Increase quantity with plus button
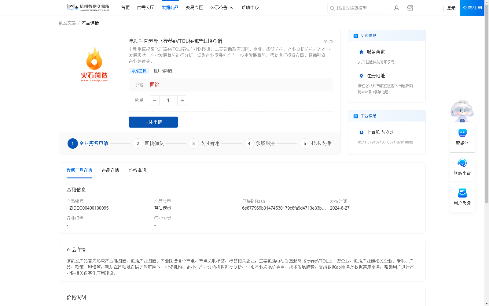The image size is (489, 306). point(182,100)
